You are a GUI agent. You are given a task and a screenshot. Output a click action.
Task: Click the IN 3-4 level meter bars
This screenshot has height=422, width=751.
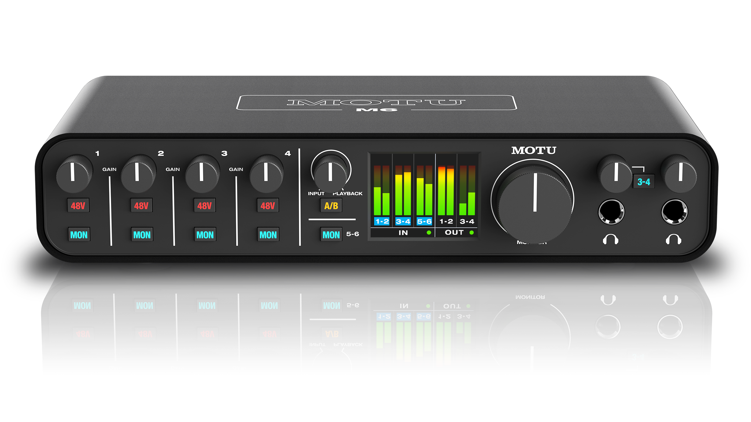click(403, 190)
